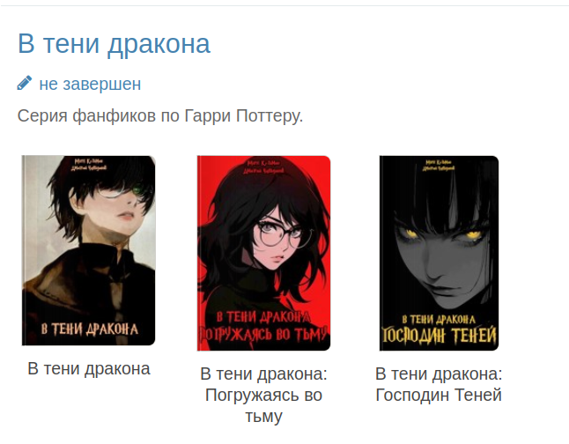The height and width of the screenshot is (444, 569).
Task: Open the red cover Погружаясь во тьму
Action: point(264,253)
